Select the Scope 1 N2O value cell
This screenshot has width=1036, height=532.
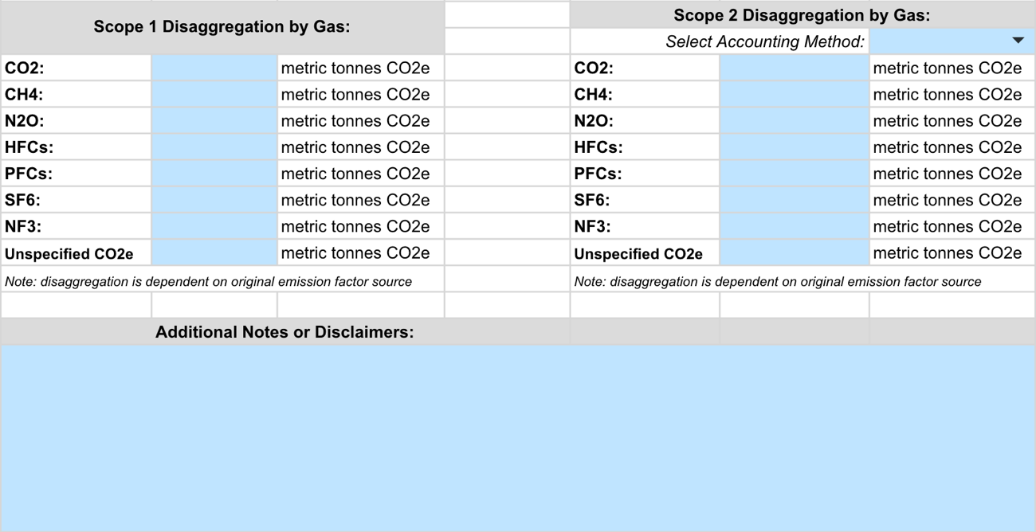(214, 120)
